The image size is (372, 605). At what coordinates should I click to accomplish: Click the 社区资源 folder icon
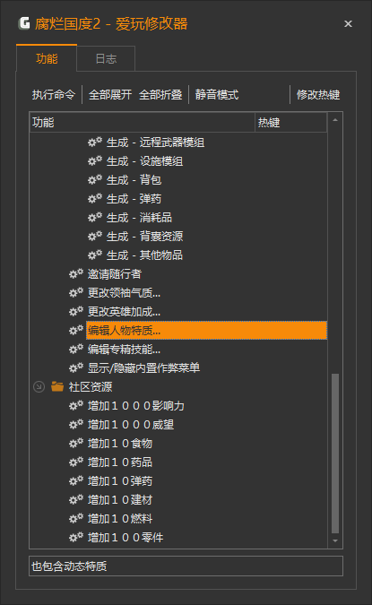(x=57, y=386)
